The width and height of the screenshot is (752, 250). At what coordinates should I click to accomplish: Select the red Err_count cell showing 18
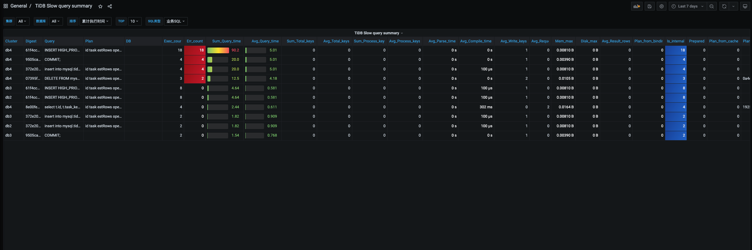coord(195,50)
